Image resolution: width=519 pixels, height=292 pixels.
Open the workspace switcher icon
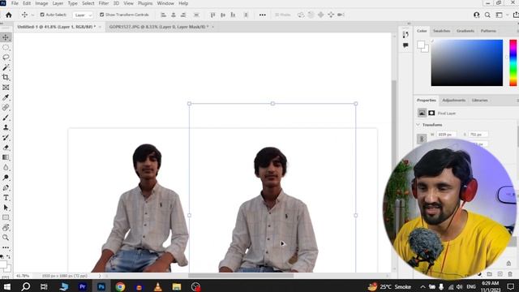coord(500,15)
